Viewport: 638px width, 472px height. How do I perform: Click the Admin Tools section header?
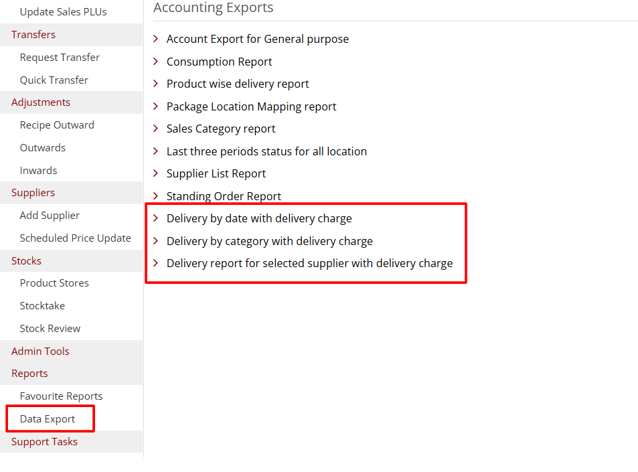[x=40, y=351]
